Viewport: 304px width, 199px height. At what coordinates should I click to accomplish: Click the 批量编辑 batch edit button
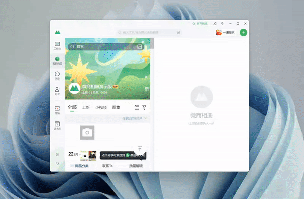[x=136, y=166]
